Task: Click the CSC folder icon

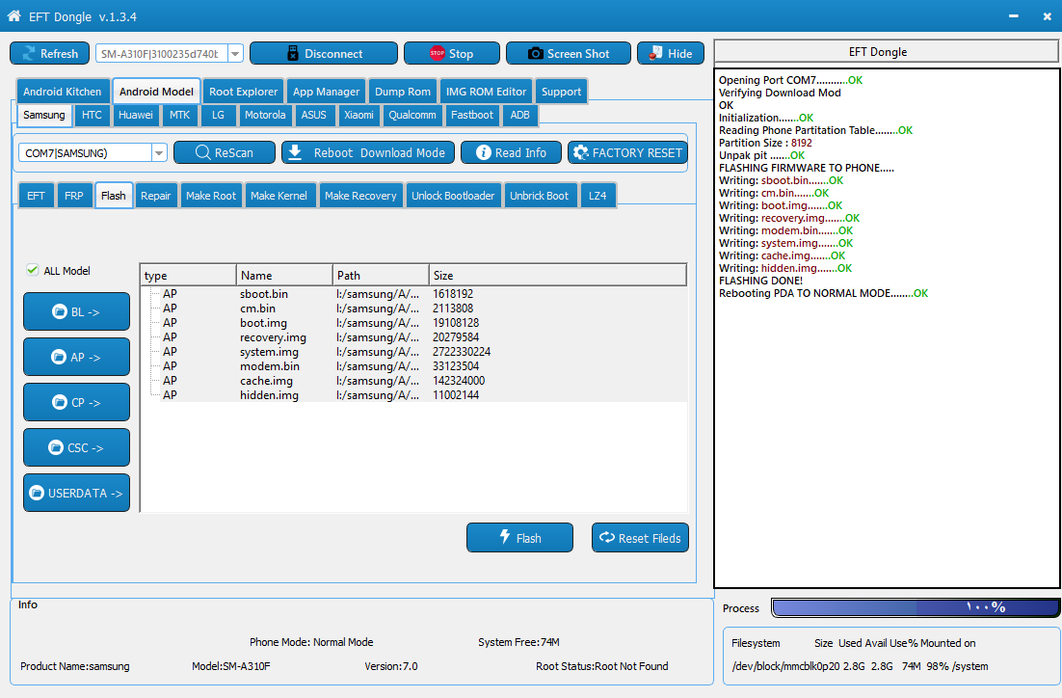Action: point(56,447)
